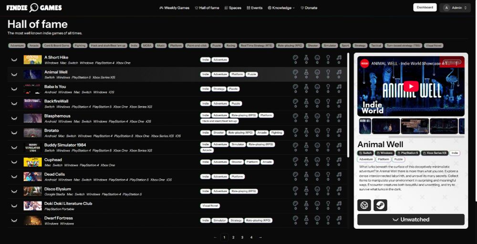This screenshot has width=477, height=244.
Task: Click the palette icon in A Short Hike row
Action: pos(295,58)
